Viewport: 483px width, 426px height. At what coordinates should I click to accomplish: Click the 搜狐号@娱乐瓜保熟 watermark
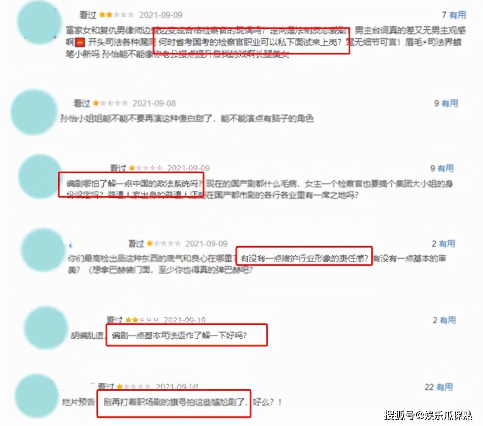(428, 416)
